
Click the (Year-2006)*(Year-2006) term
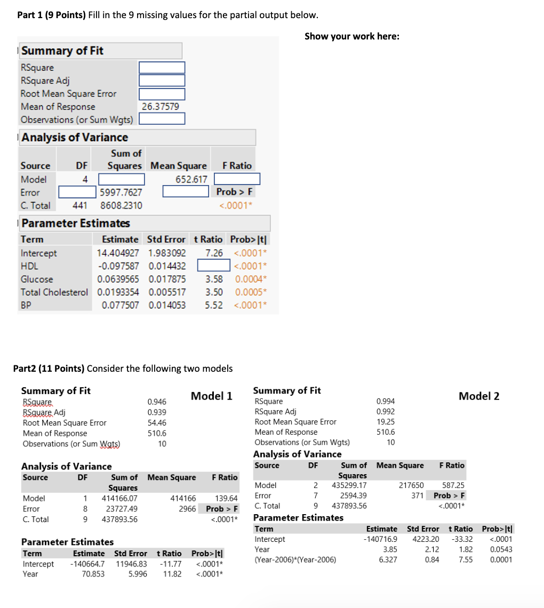point(295,560)
